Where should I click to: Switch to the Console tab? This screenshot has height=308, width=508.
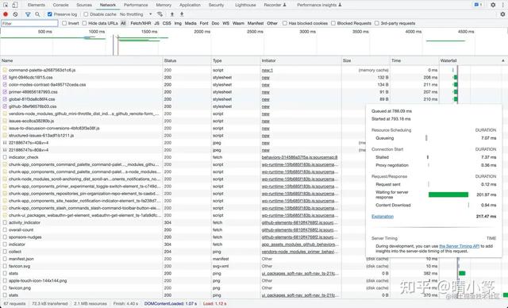pos(60,5)
